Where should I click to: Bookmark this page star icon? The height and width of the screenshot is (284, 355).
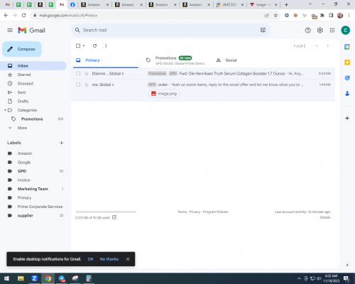[275, 16]
